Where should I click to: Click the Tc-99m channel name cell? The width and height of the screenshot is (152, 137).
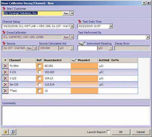click(x=22, y=66)
